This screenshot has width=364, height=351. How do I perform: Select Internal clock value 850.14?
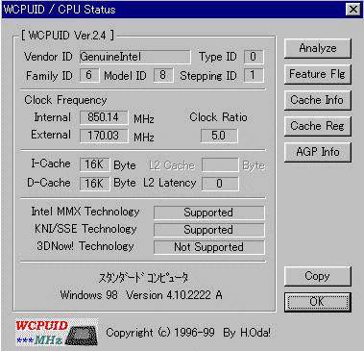104,117
